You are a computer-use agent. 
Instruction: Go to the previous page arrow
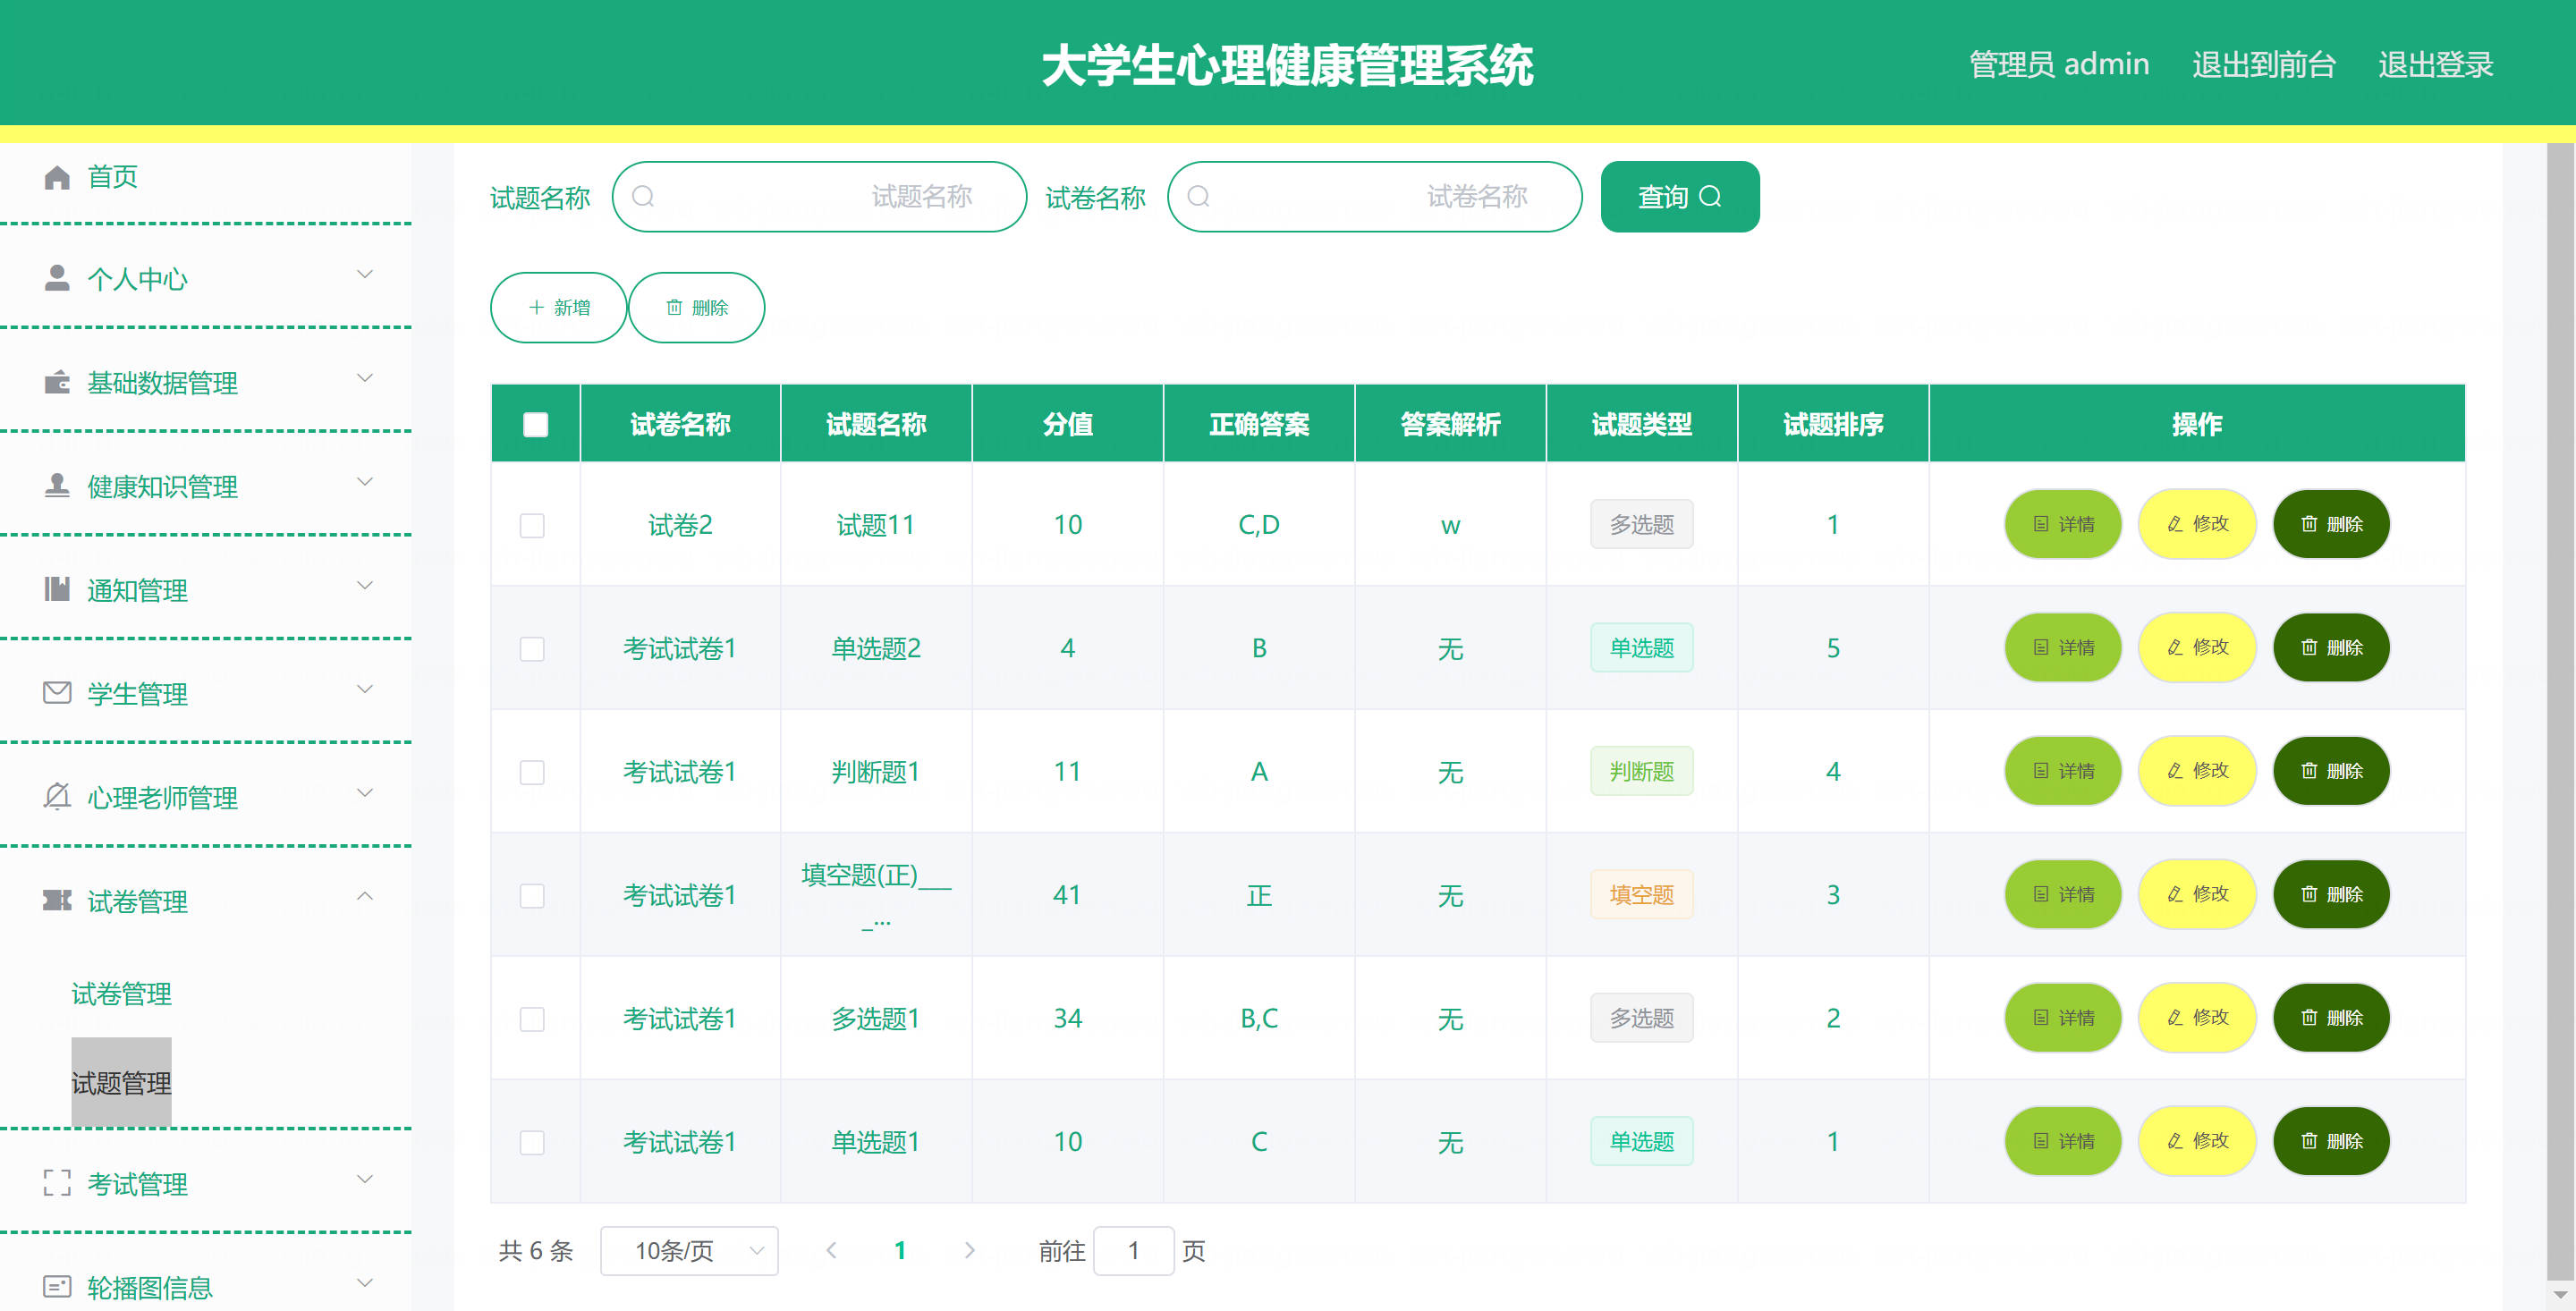(830, 1250)
